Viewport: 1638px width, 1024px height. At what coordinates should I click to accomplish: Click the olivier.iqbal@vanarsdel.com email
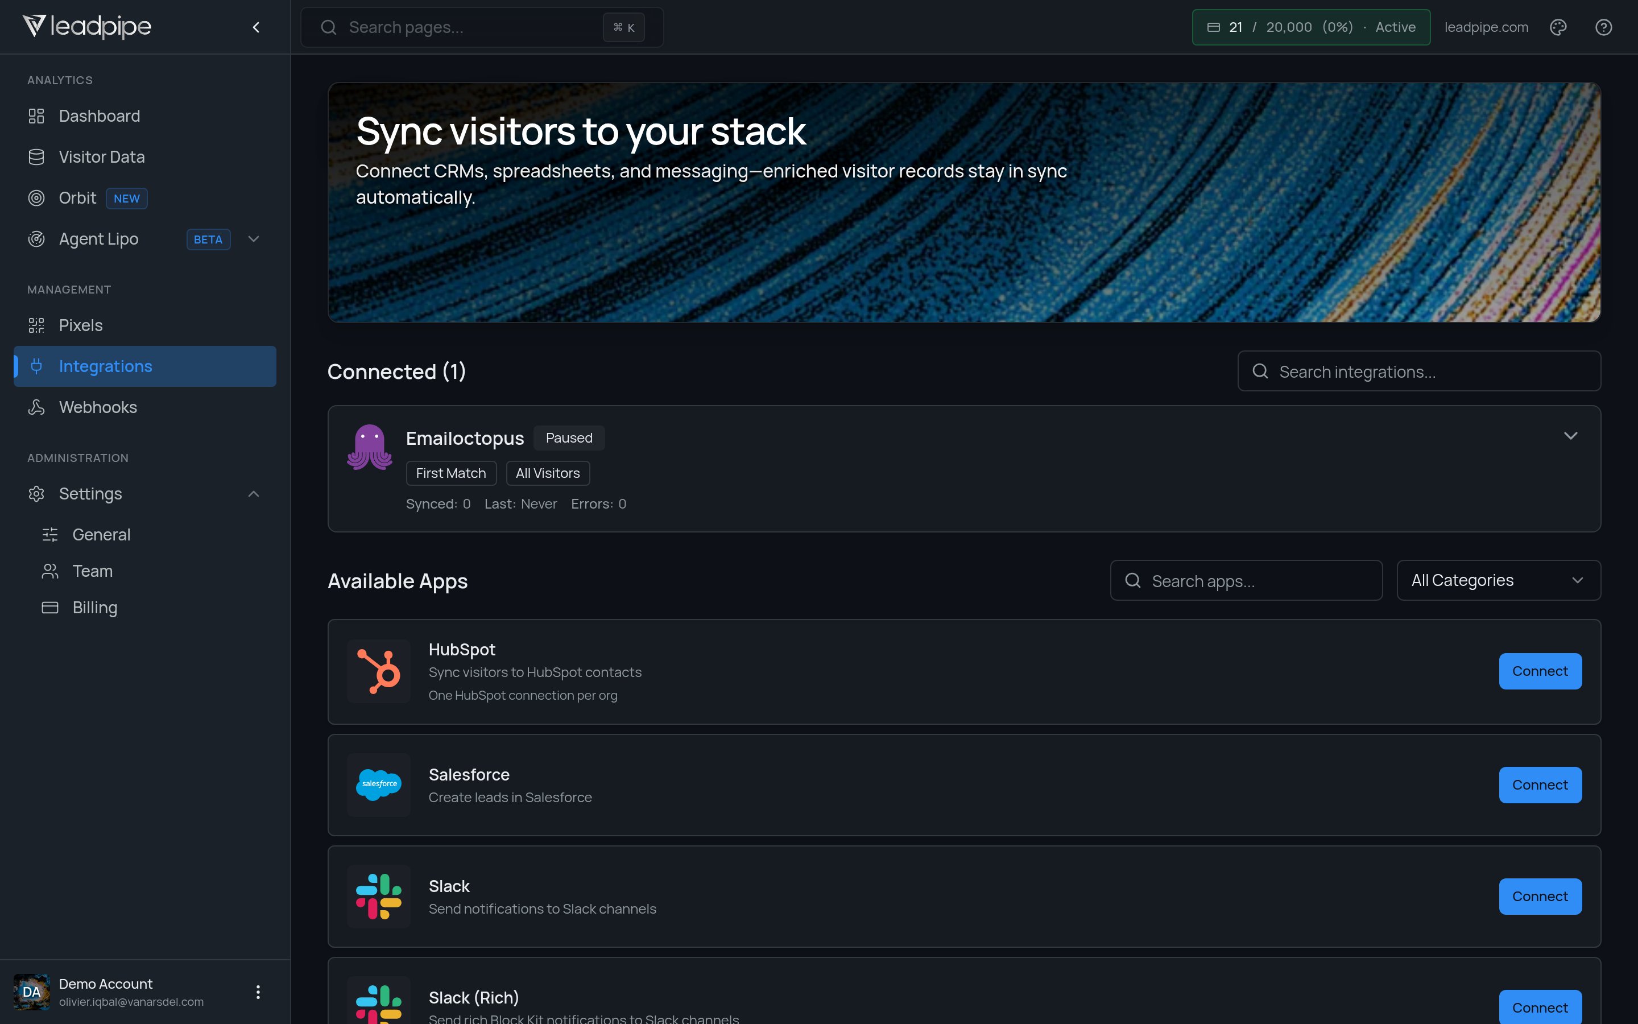click(x=131, y=1002)
